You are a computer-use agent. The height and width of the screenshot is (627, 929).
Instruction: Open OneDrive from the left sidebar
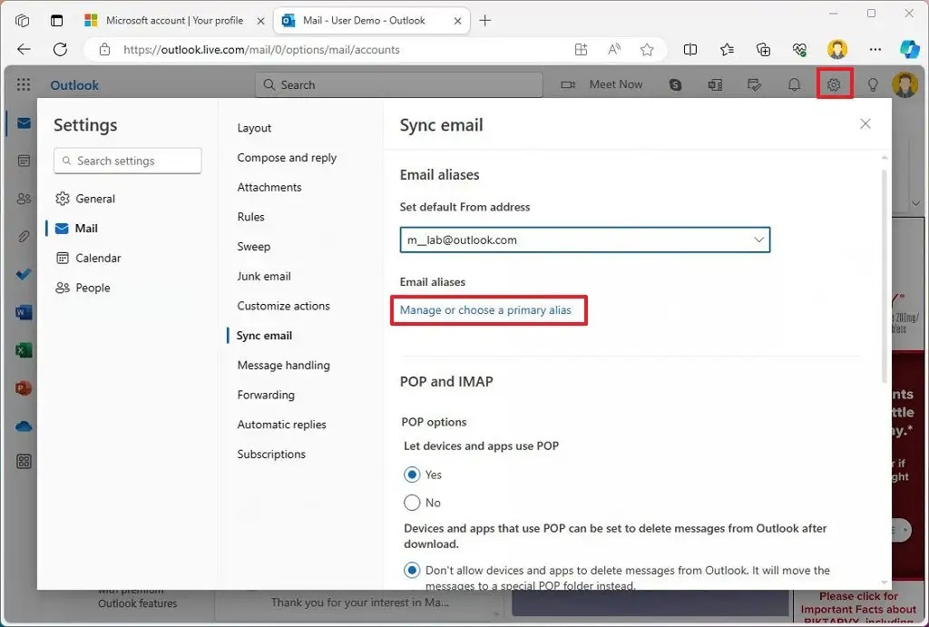click(x=23, y=426)
